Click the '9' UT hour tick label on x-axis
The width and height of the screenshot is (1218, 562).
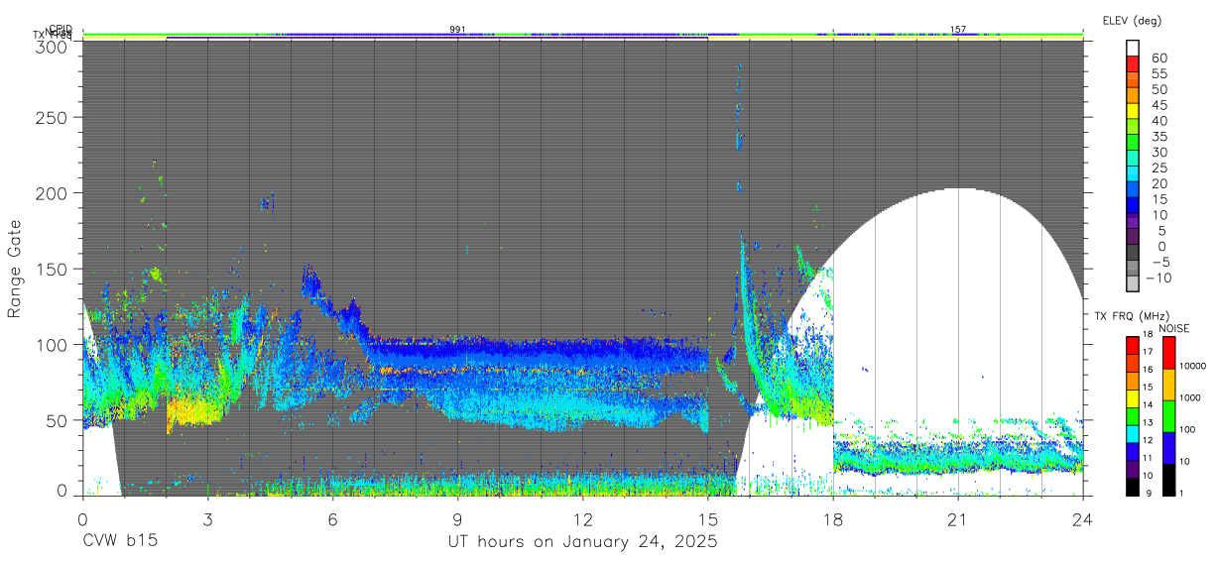[457, 518]
